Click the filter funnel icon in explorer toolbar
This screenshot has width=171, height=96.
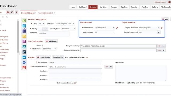point(17,12)
